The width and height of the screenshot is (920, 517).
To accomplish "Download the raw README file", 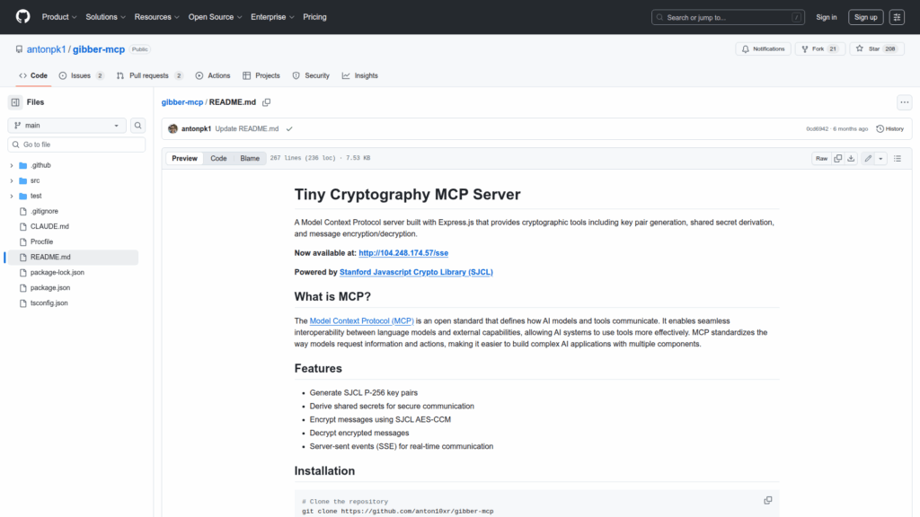I will 851,158.
